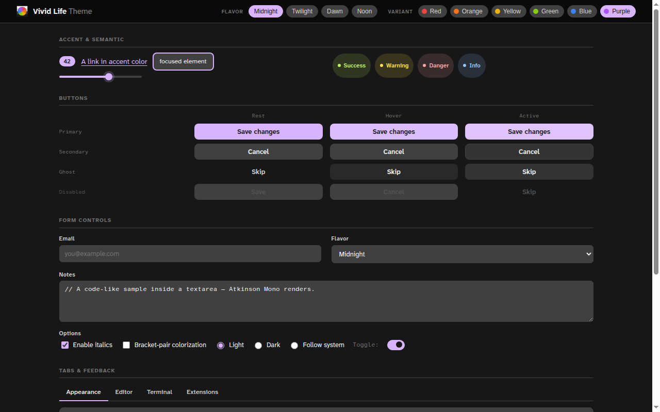The width and height of the screenshot is (660, 412).
Task: Select the Dark radio option
Action: (x=258, y=345)
